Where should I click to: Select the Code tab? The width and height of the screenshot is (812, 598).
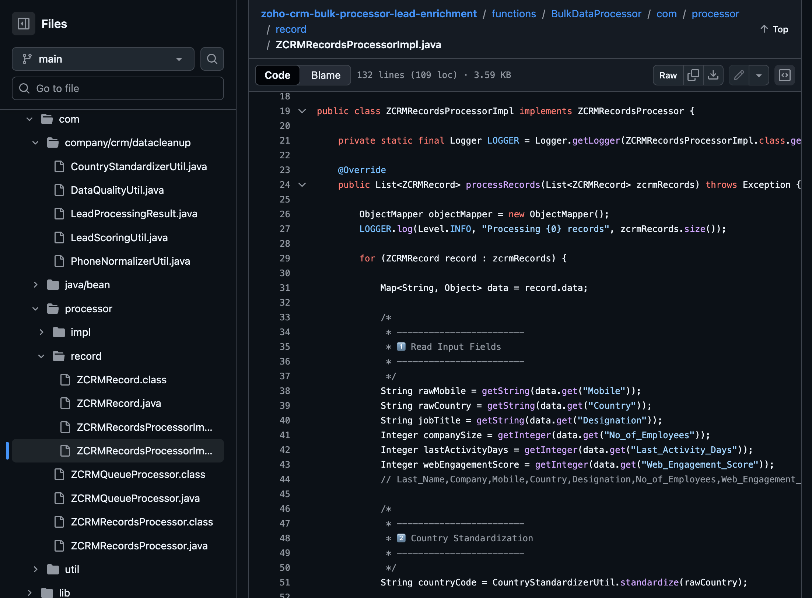[277, 75]
